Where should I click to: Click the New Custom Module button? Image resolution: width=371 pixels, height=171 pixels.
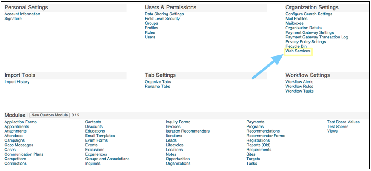50,115
